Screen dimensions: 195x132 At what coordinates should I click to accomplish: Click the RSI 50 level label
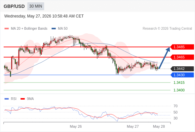coord(175,112)
